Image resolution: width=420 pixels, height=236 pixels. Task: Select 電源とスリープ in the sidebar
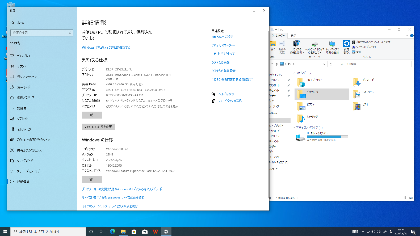click(25, 98)
